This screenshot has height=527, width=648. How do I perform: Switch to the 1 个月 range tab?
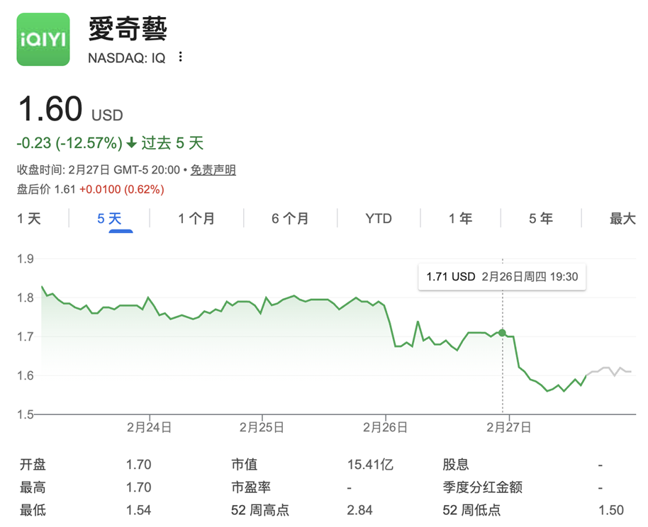196,219
